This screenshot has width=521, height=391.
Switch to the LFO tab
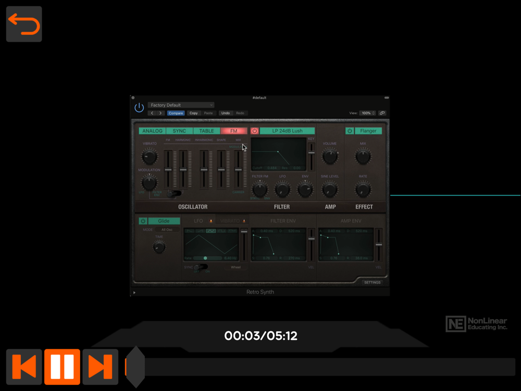click(199, 221)
